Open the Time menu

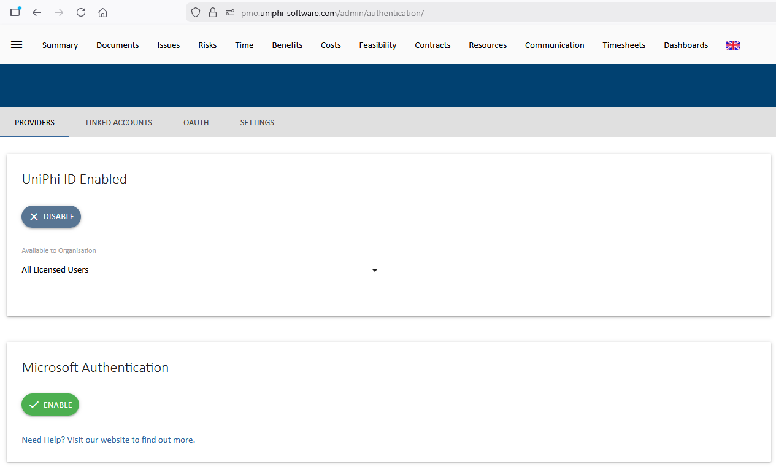point(244,45)
